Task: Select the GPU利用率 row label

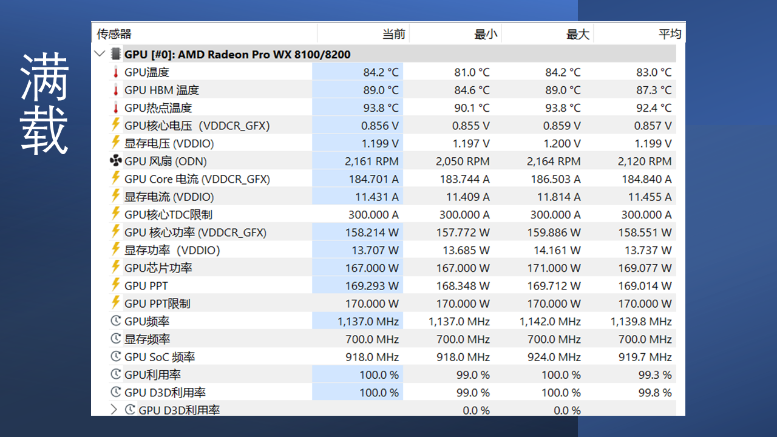Action: (152, 374)
